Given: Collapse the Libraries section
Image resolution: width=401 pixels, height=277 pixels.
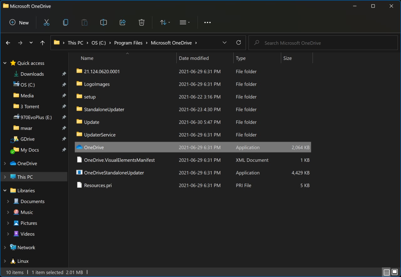Looking at the screenshot, I should pyautogui.click(x=5, y=191).
